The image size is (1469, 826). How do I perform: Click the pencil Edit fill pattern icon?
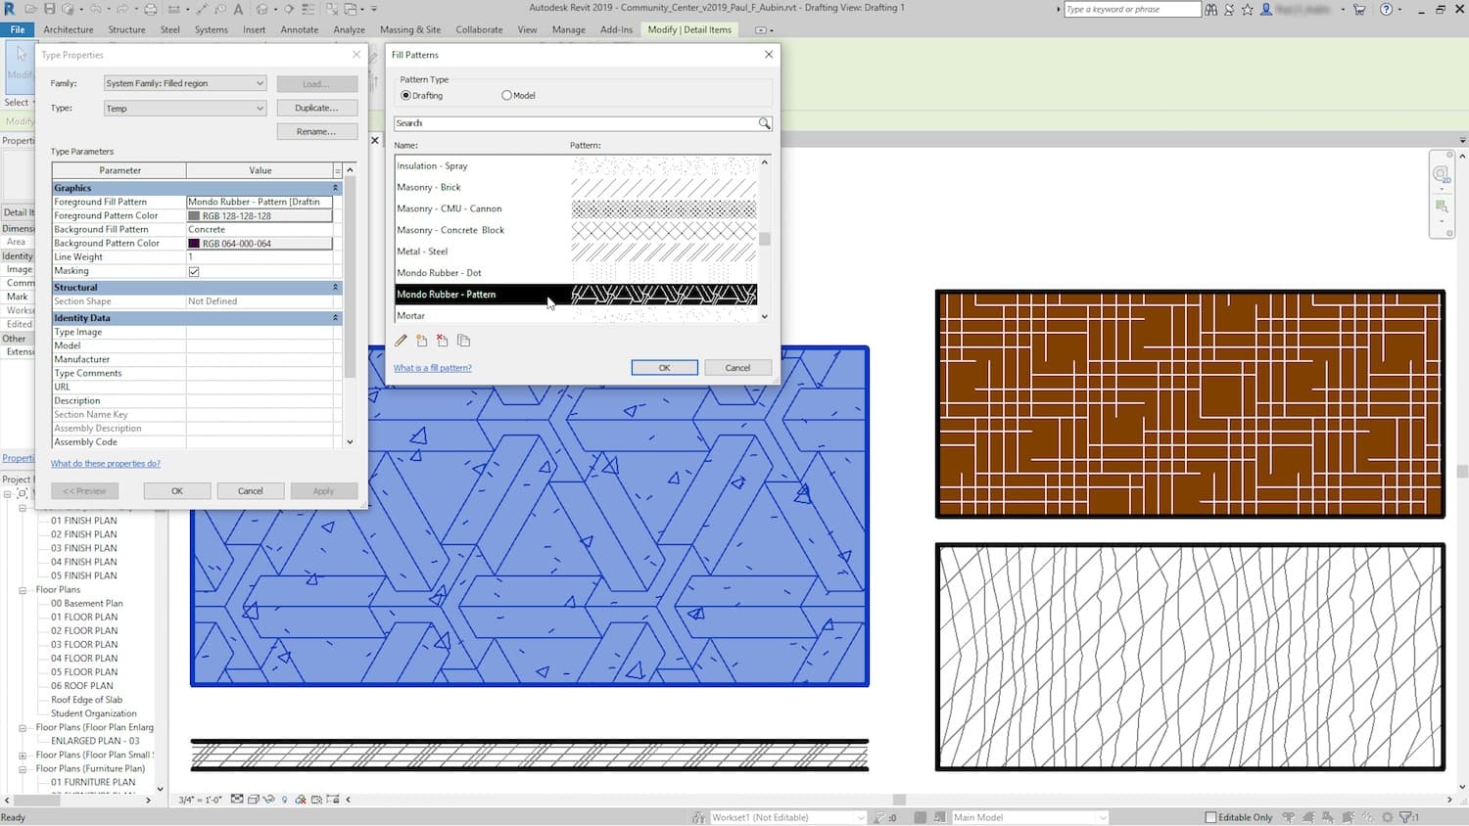coord(401,341)
